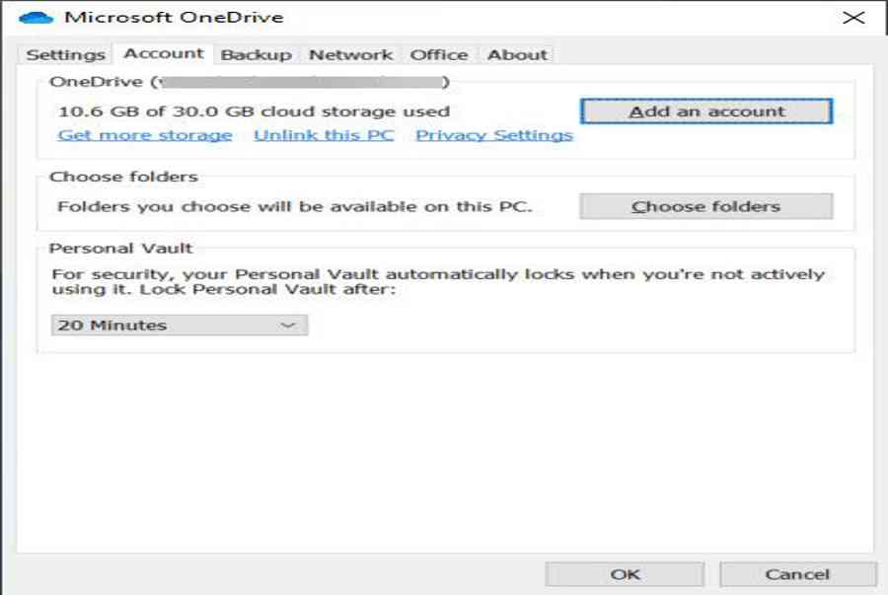
Task: Click the Choose folders button
Action: pos(705,206)
